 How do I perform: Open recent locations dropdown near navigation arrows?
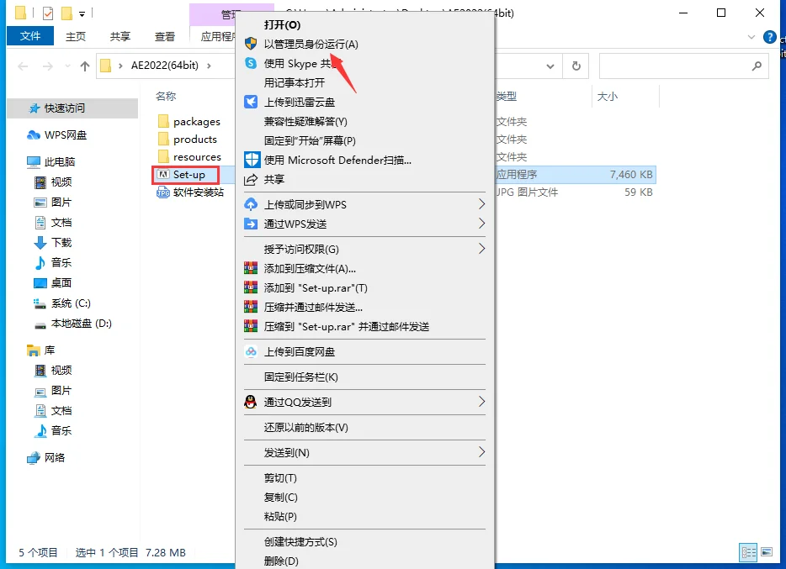(67, 66)
